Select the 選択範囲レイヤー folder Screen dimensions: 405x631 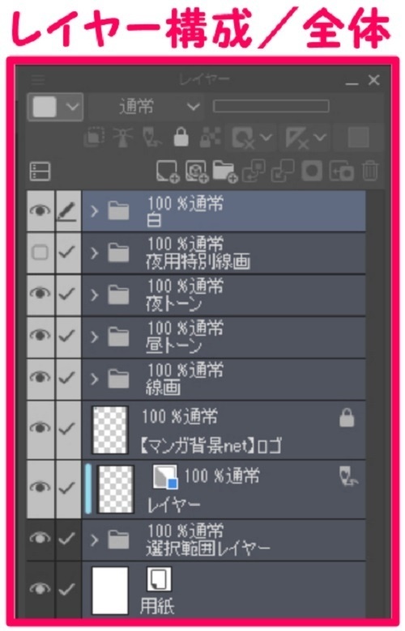click(224, 540)
